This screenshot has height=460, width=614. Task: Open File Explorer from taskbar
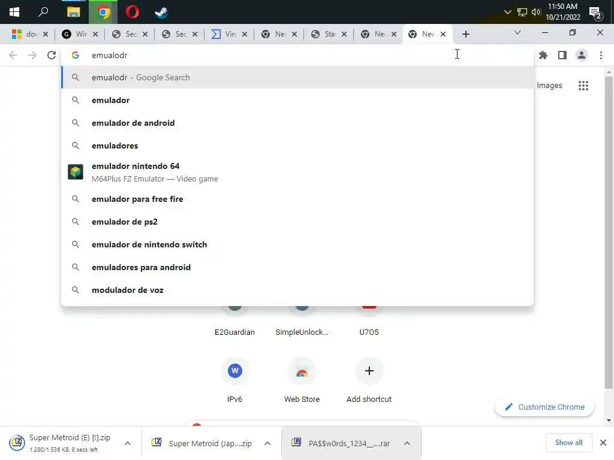(73, 12)
